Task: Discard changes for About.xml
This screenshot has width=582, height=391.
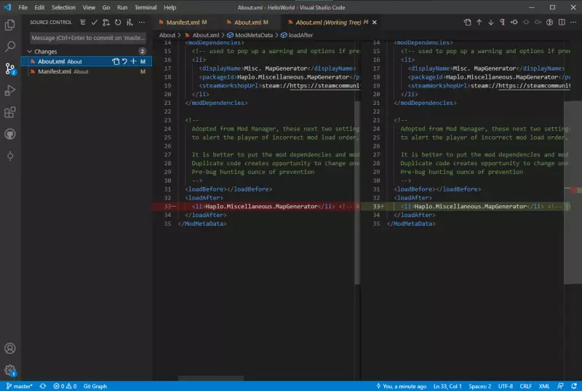Action: coord(124,62)
